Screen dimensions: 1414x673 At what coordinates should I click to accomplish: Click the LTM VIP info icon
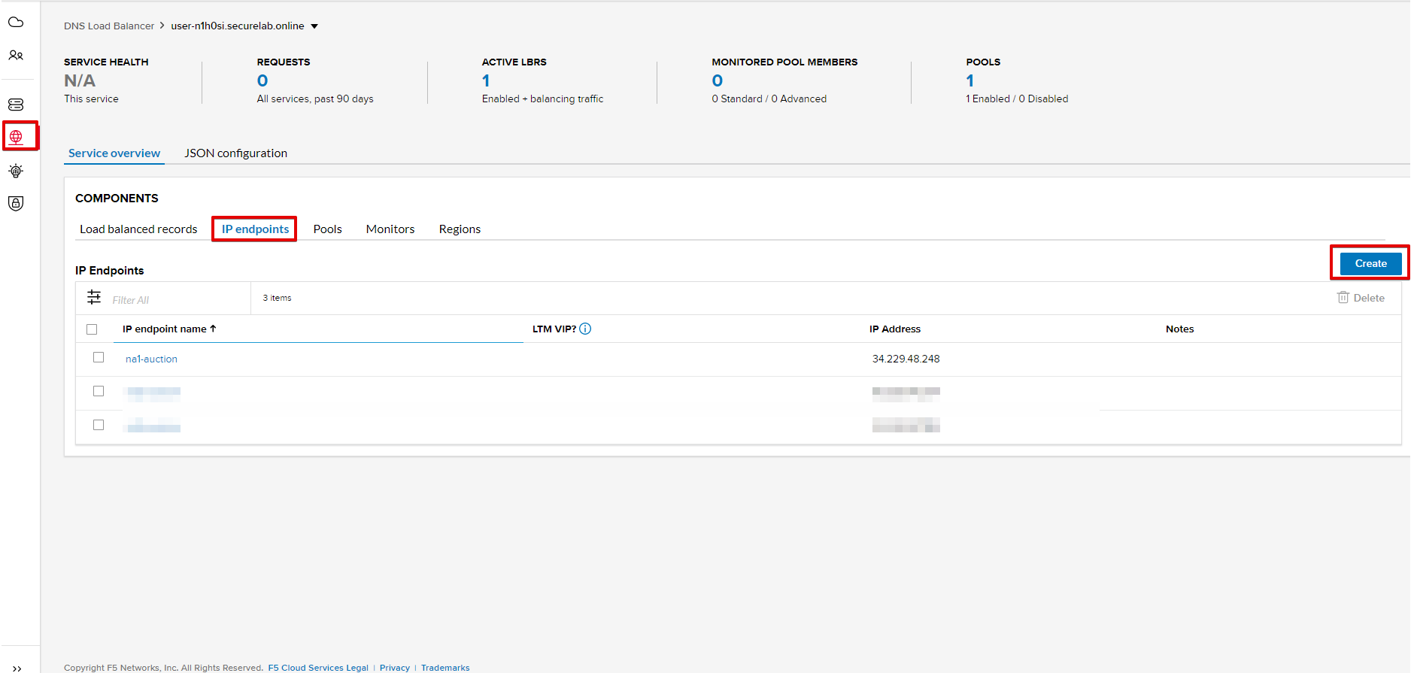[x=585, y=329]
